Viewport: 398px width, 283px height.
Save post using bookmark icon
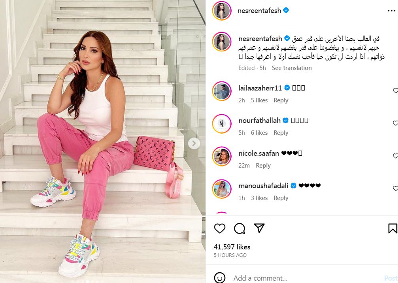[x=393, y=228]
